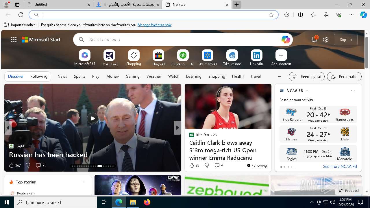Show more feed categories ellipsis
370x208 pixels.
coord(279,77)
